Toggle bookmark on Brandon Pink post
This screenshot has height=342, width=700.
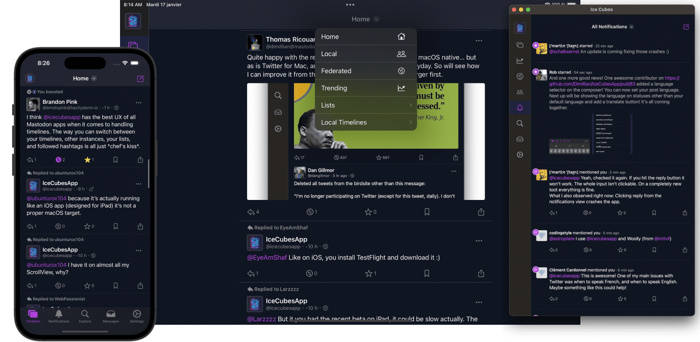click(116, 160)
